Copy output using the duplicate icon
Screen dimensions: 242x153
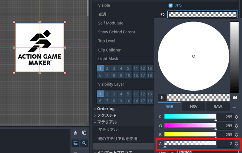pos(84,133)
